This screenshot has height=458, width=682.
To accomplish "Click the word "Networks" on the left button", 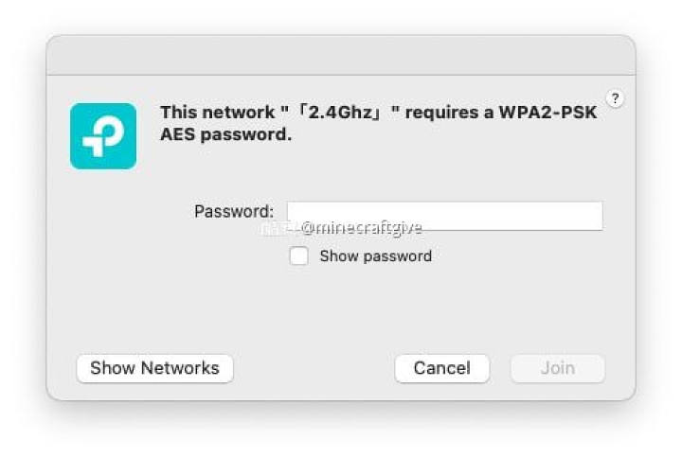I will (180, 368).
